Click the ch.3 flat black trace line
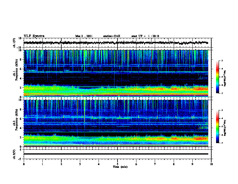 116,154
